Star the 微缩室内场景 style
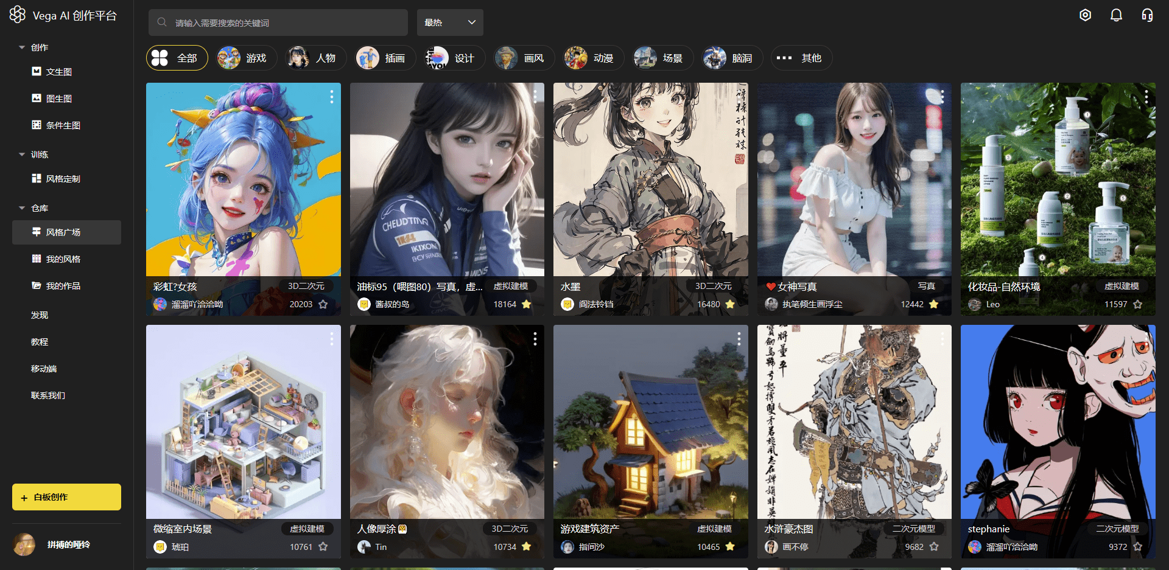The image size is (1169, 570). coord(323,547)
